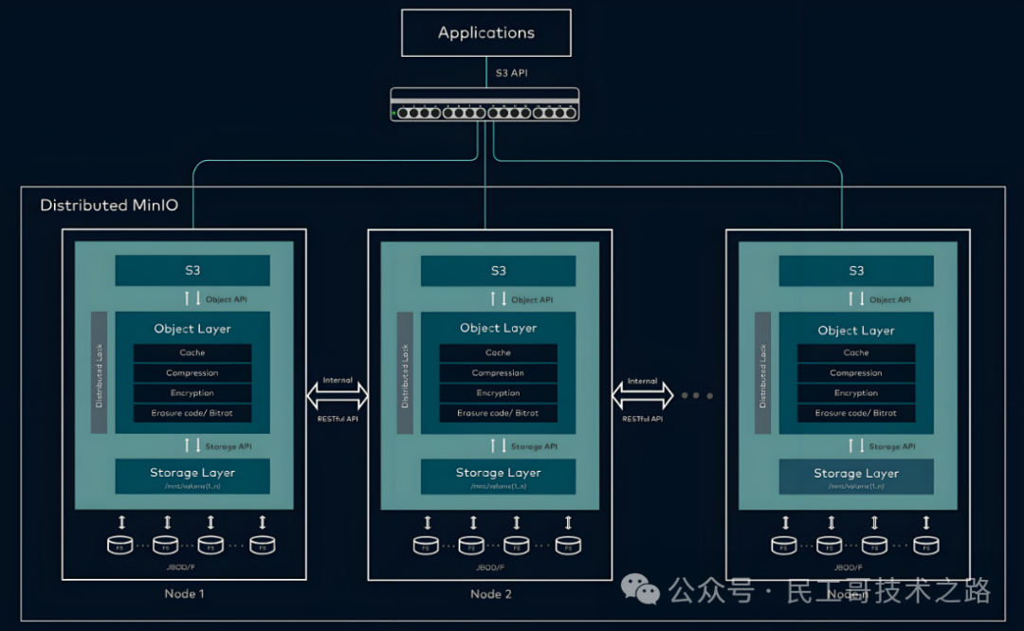Click Cache in Node 2's Object Layer
The image size is (1024, 631).
(499, 352)
